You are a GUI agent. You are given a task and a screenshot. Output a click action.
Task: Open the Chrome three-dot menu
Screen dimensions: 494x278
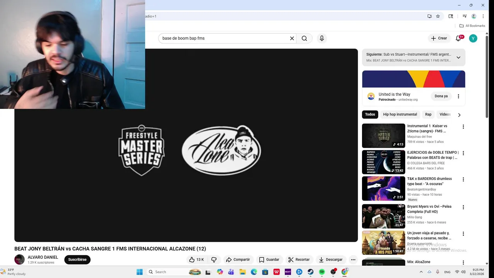[x=483, y=16]
